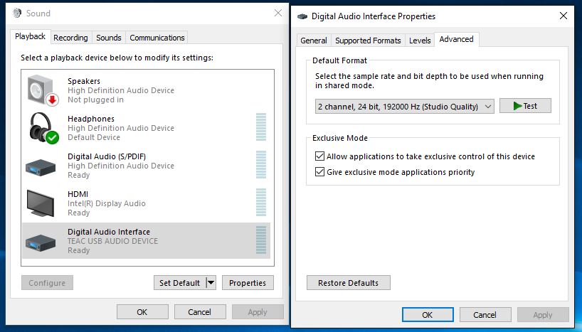
Task: Click the Sound window title speaker icon
Action: tap(17, 14)
